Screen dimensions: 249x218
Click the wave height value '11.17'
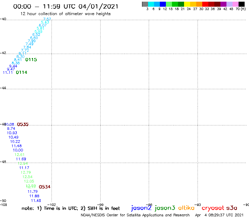point(24,168)
